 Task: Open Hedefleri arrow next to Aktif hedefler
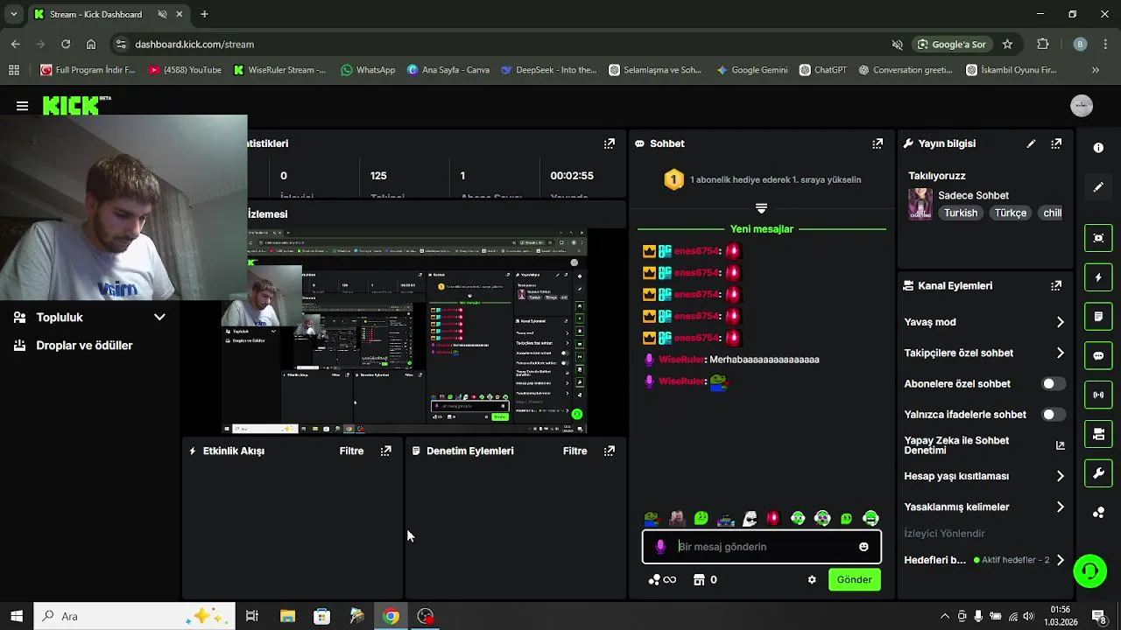tap(1060, 560)
